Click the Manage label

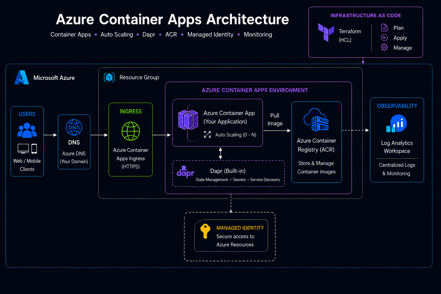tap(403, 48)
